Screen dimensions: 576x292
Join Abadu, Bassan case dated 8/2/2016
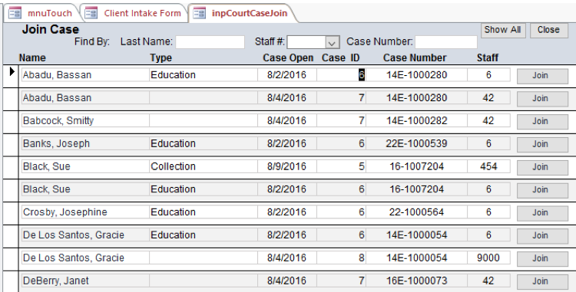click(x=542, y=76)
